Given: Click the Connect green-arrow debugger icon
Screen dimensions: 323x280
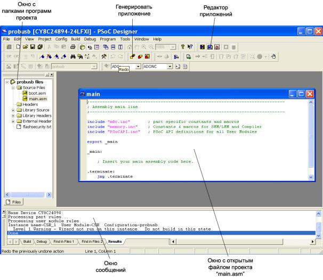Looking at the screenshot, I should tap(189, 56).
